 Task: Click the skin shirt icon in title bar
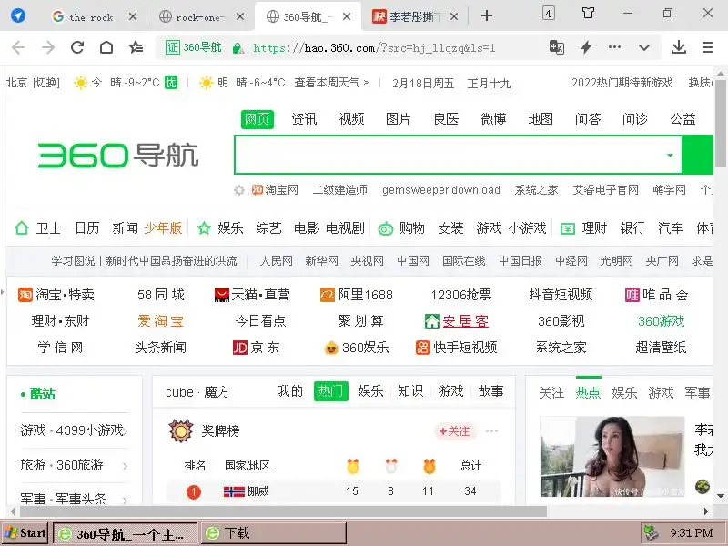click(x=588, y=13)
